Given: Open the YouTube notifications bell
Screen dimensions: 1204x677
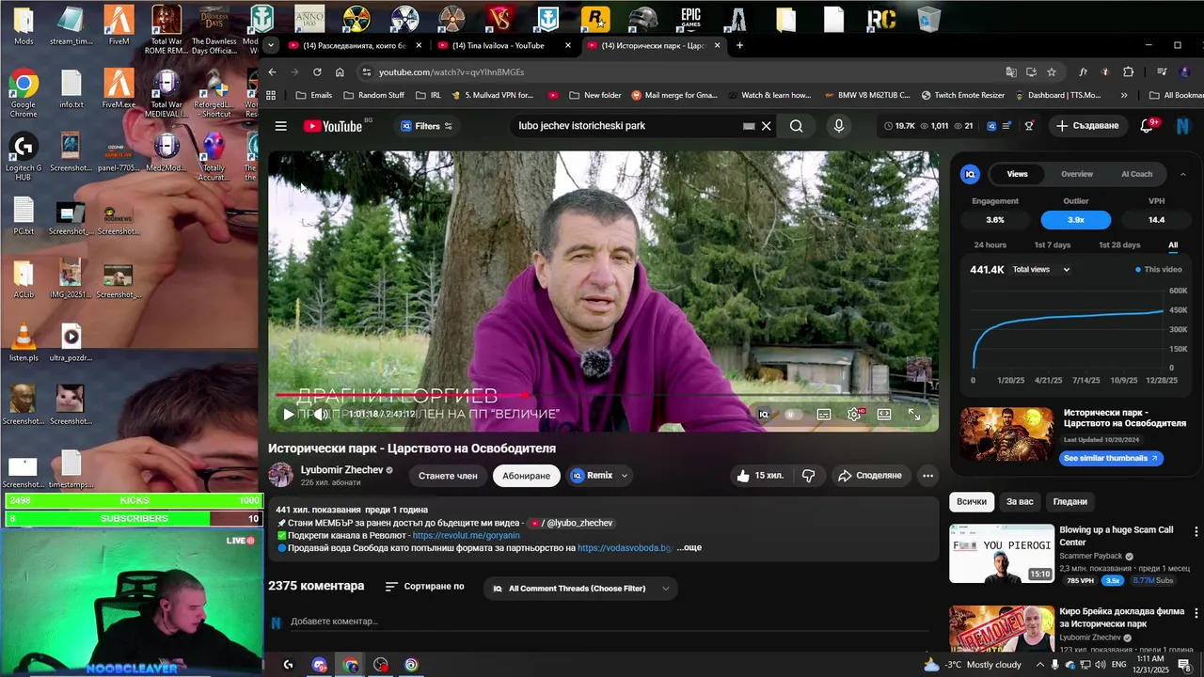Looking at the screenshot, I should (1147, 126).
